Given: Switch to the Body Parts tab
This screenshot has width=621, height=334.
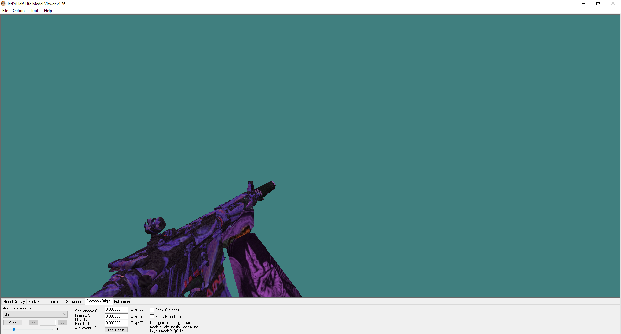Looking at the screenshot, I should click(37, 302).
